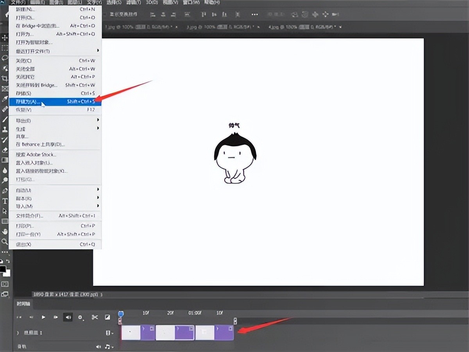
Task: Play the timeline animation
Action: coord(43,317)
